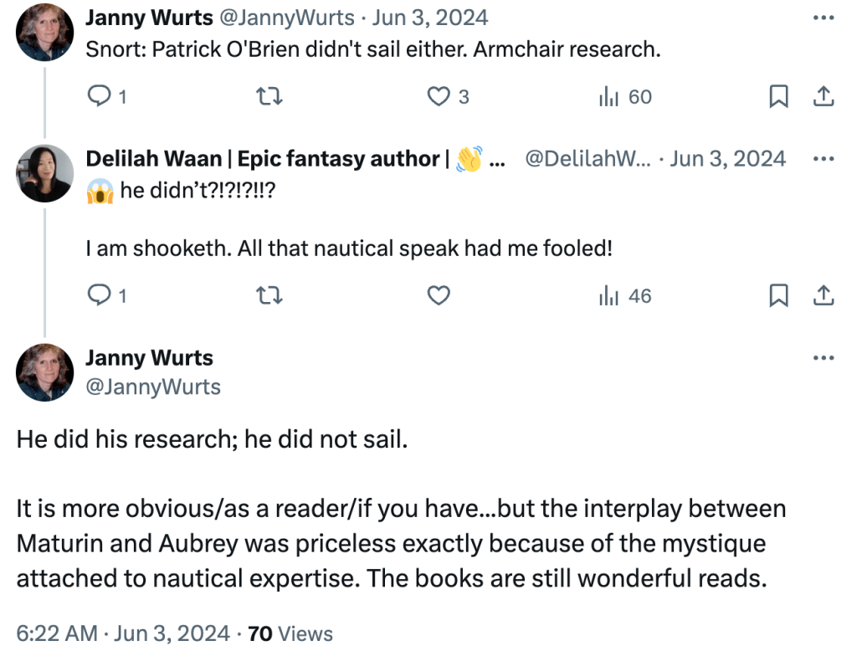The width and height of the screenshot is (857, 666).
Task: Repost Janny Wurts' first tweet
Action: coord(269,96)
